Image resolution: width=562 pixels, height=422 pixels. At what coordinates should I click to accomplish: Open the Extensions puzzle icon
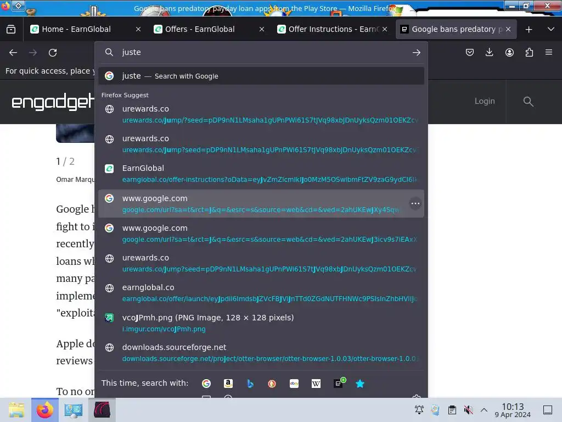pos(529,53)
